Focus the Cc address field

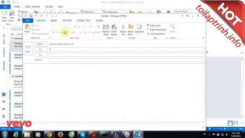click(x=127, y=54)
